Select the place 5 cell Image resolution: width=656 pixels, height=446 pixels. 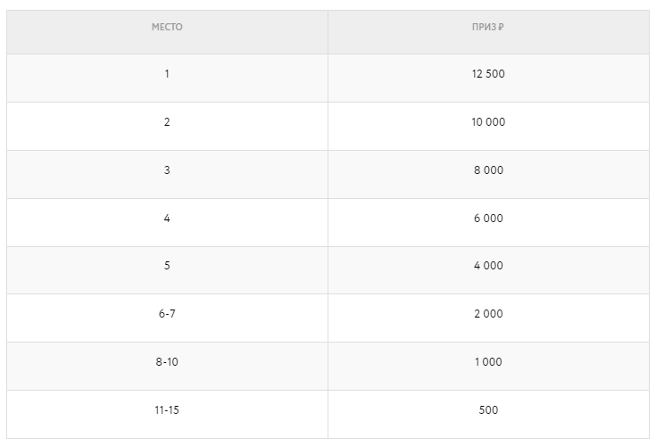[167, 266]
